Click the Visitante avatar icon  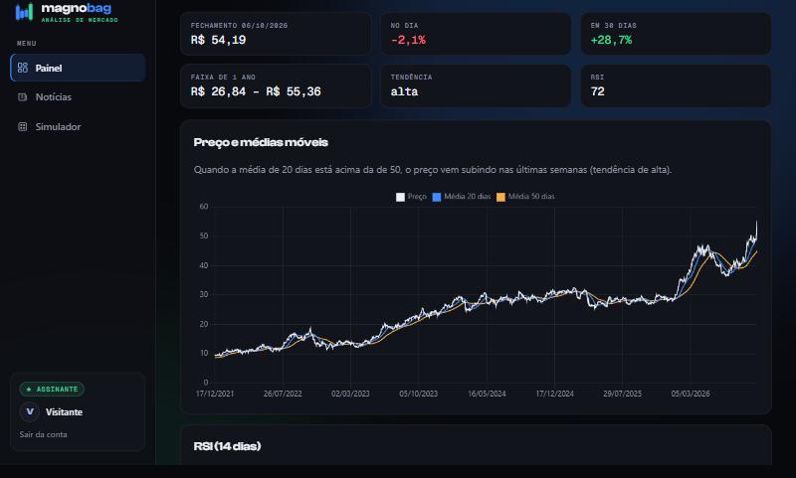pyautogui.click(x=30, y=411)
